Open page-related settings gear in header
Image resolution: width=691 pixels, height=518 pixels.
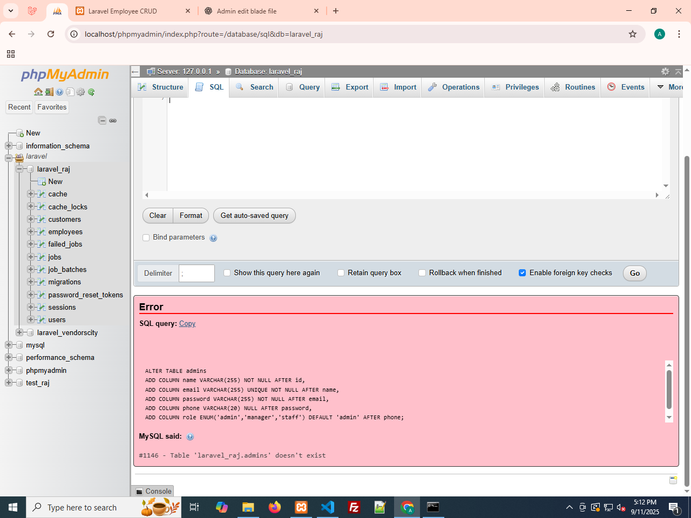pos(665,71)
